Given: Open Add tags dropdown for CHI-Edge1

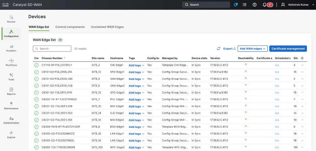Looking at the screenshot, I should click(x=136, y=65).
